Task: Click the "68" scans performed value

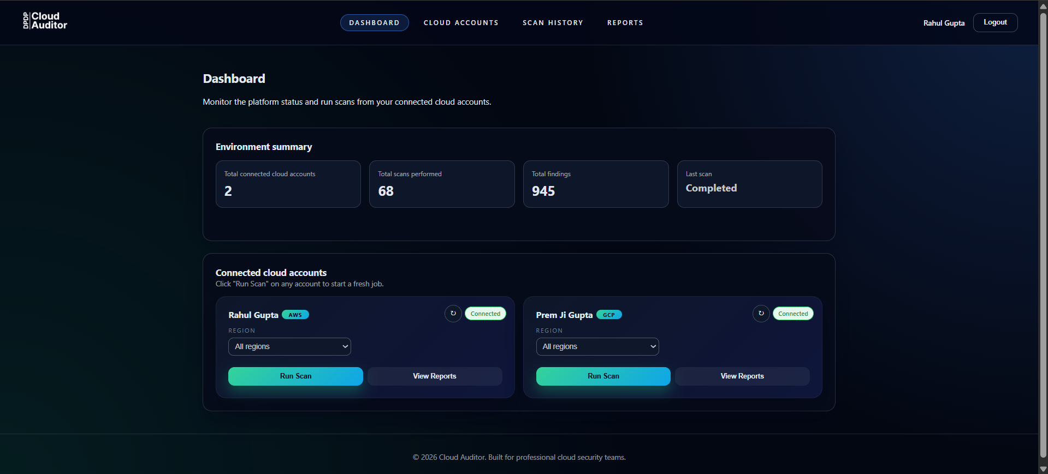Action: click(386, 191)
